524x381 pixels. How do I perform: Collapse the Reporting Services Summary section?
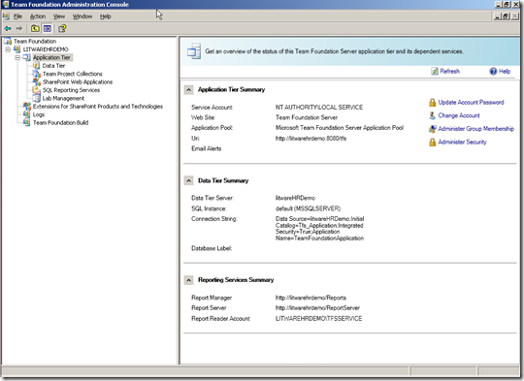[x=188, y=280]
